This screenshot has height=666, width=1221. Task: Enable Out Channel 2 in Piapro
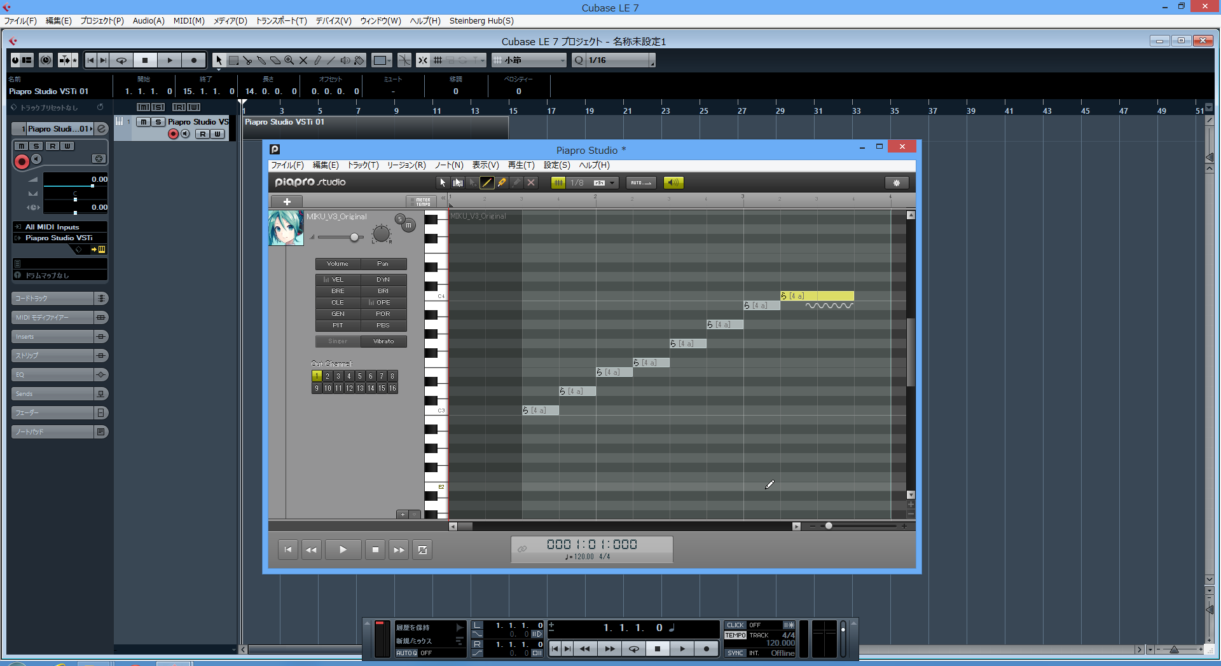(328, 376)
